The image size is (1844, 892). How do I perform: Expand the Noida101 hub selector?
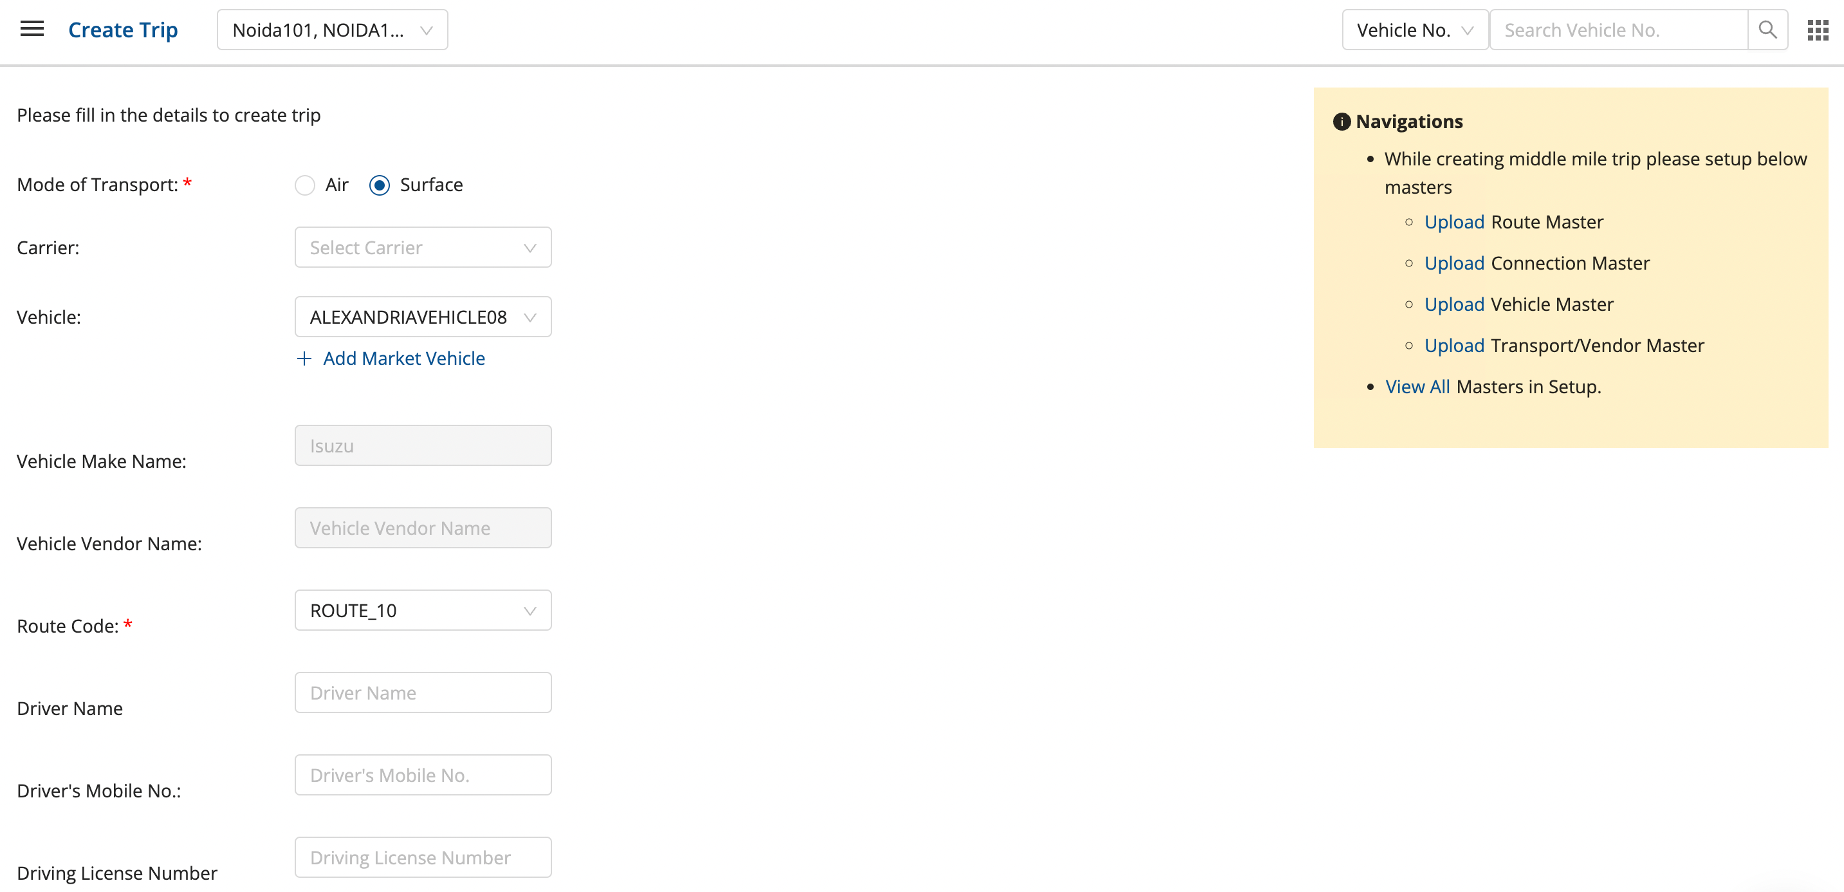click(x=332, y=30)
